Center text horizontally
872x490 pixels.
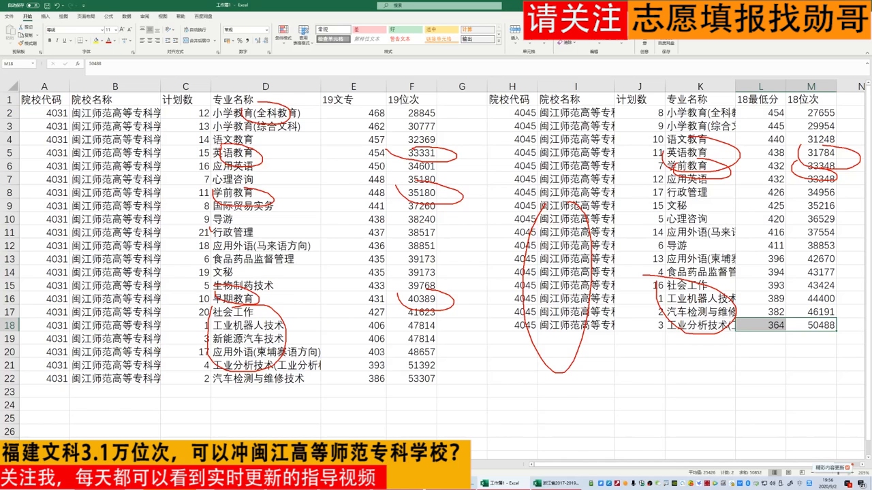click(150, 40)
